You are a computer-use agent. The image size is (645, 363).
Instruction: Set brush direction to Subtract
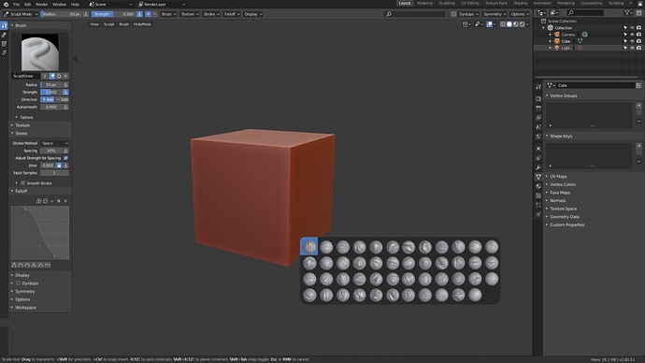point(62,99)
